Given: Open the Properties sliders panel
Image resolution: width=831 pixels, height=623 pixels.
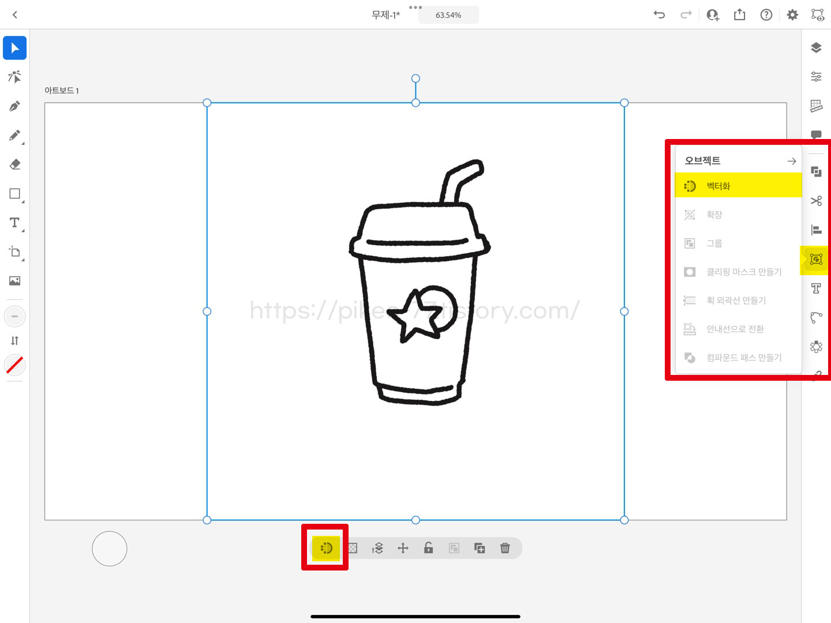Looking at the screenshot, I should (816, 76).
